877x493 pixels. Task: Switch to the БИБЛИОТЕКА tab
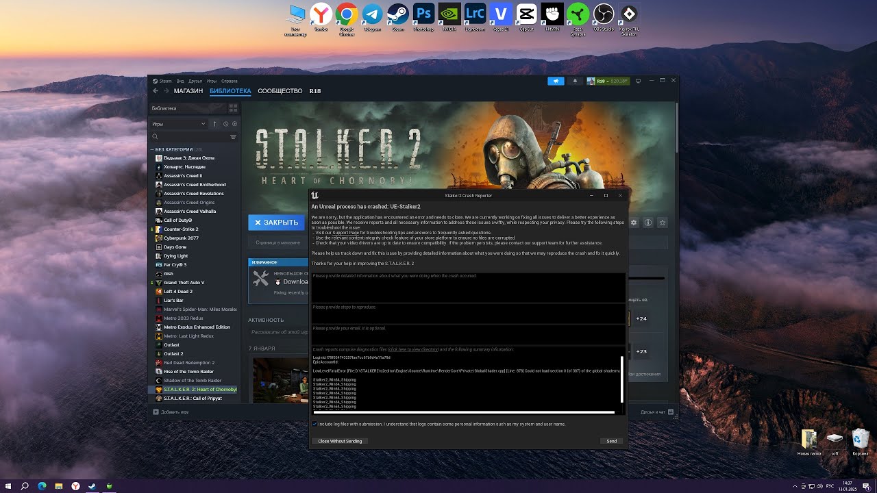(x=230, y=91)
